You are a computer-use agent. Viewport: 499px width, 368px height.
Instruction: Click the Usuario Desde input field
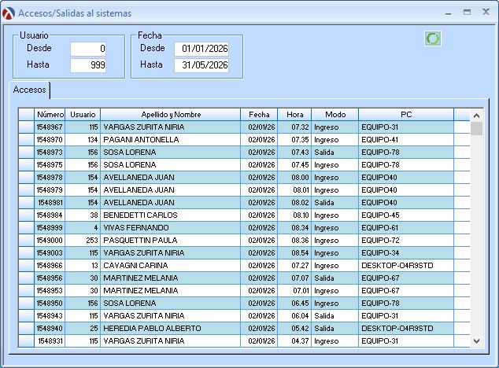click(88, 49)
